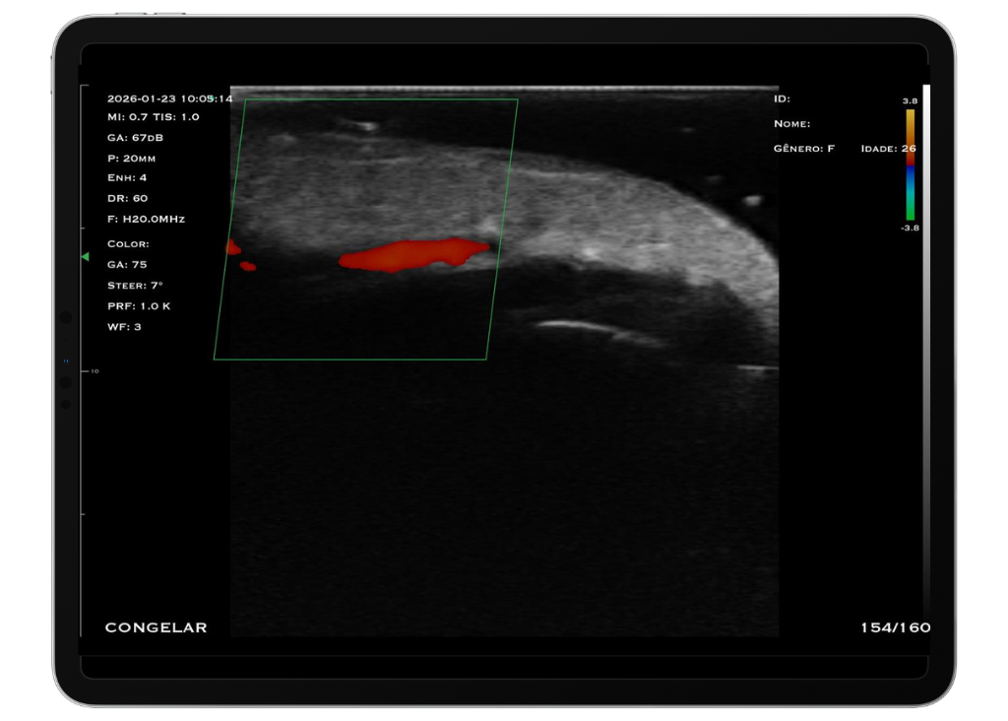Select the DR: 60 dynamic range setting
The image size is (1008, 721).
[x=127, y=198]
